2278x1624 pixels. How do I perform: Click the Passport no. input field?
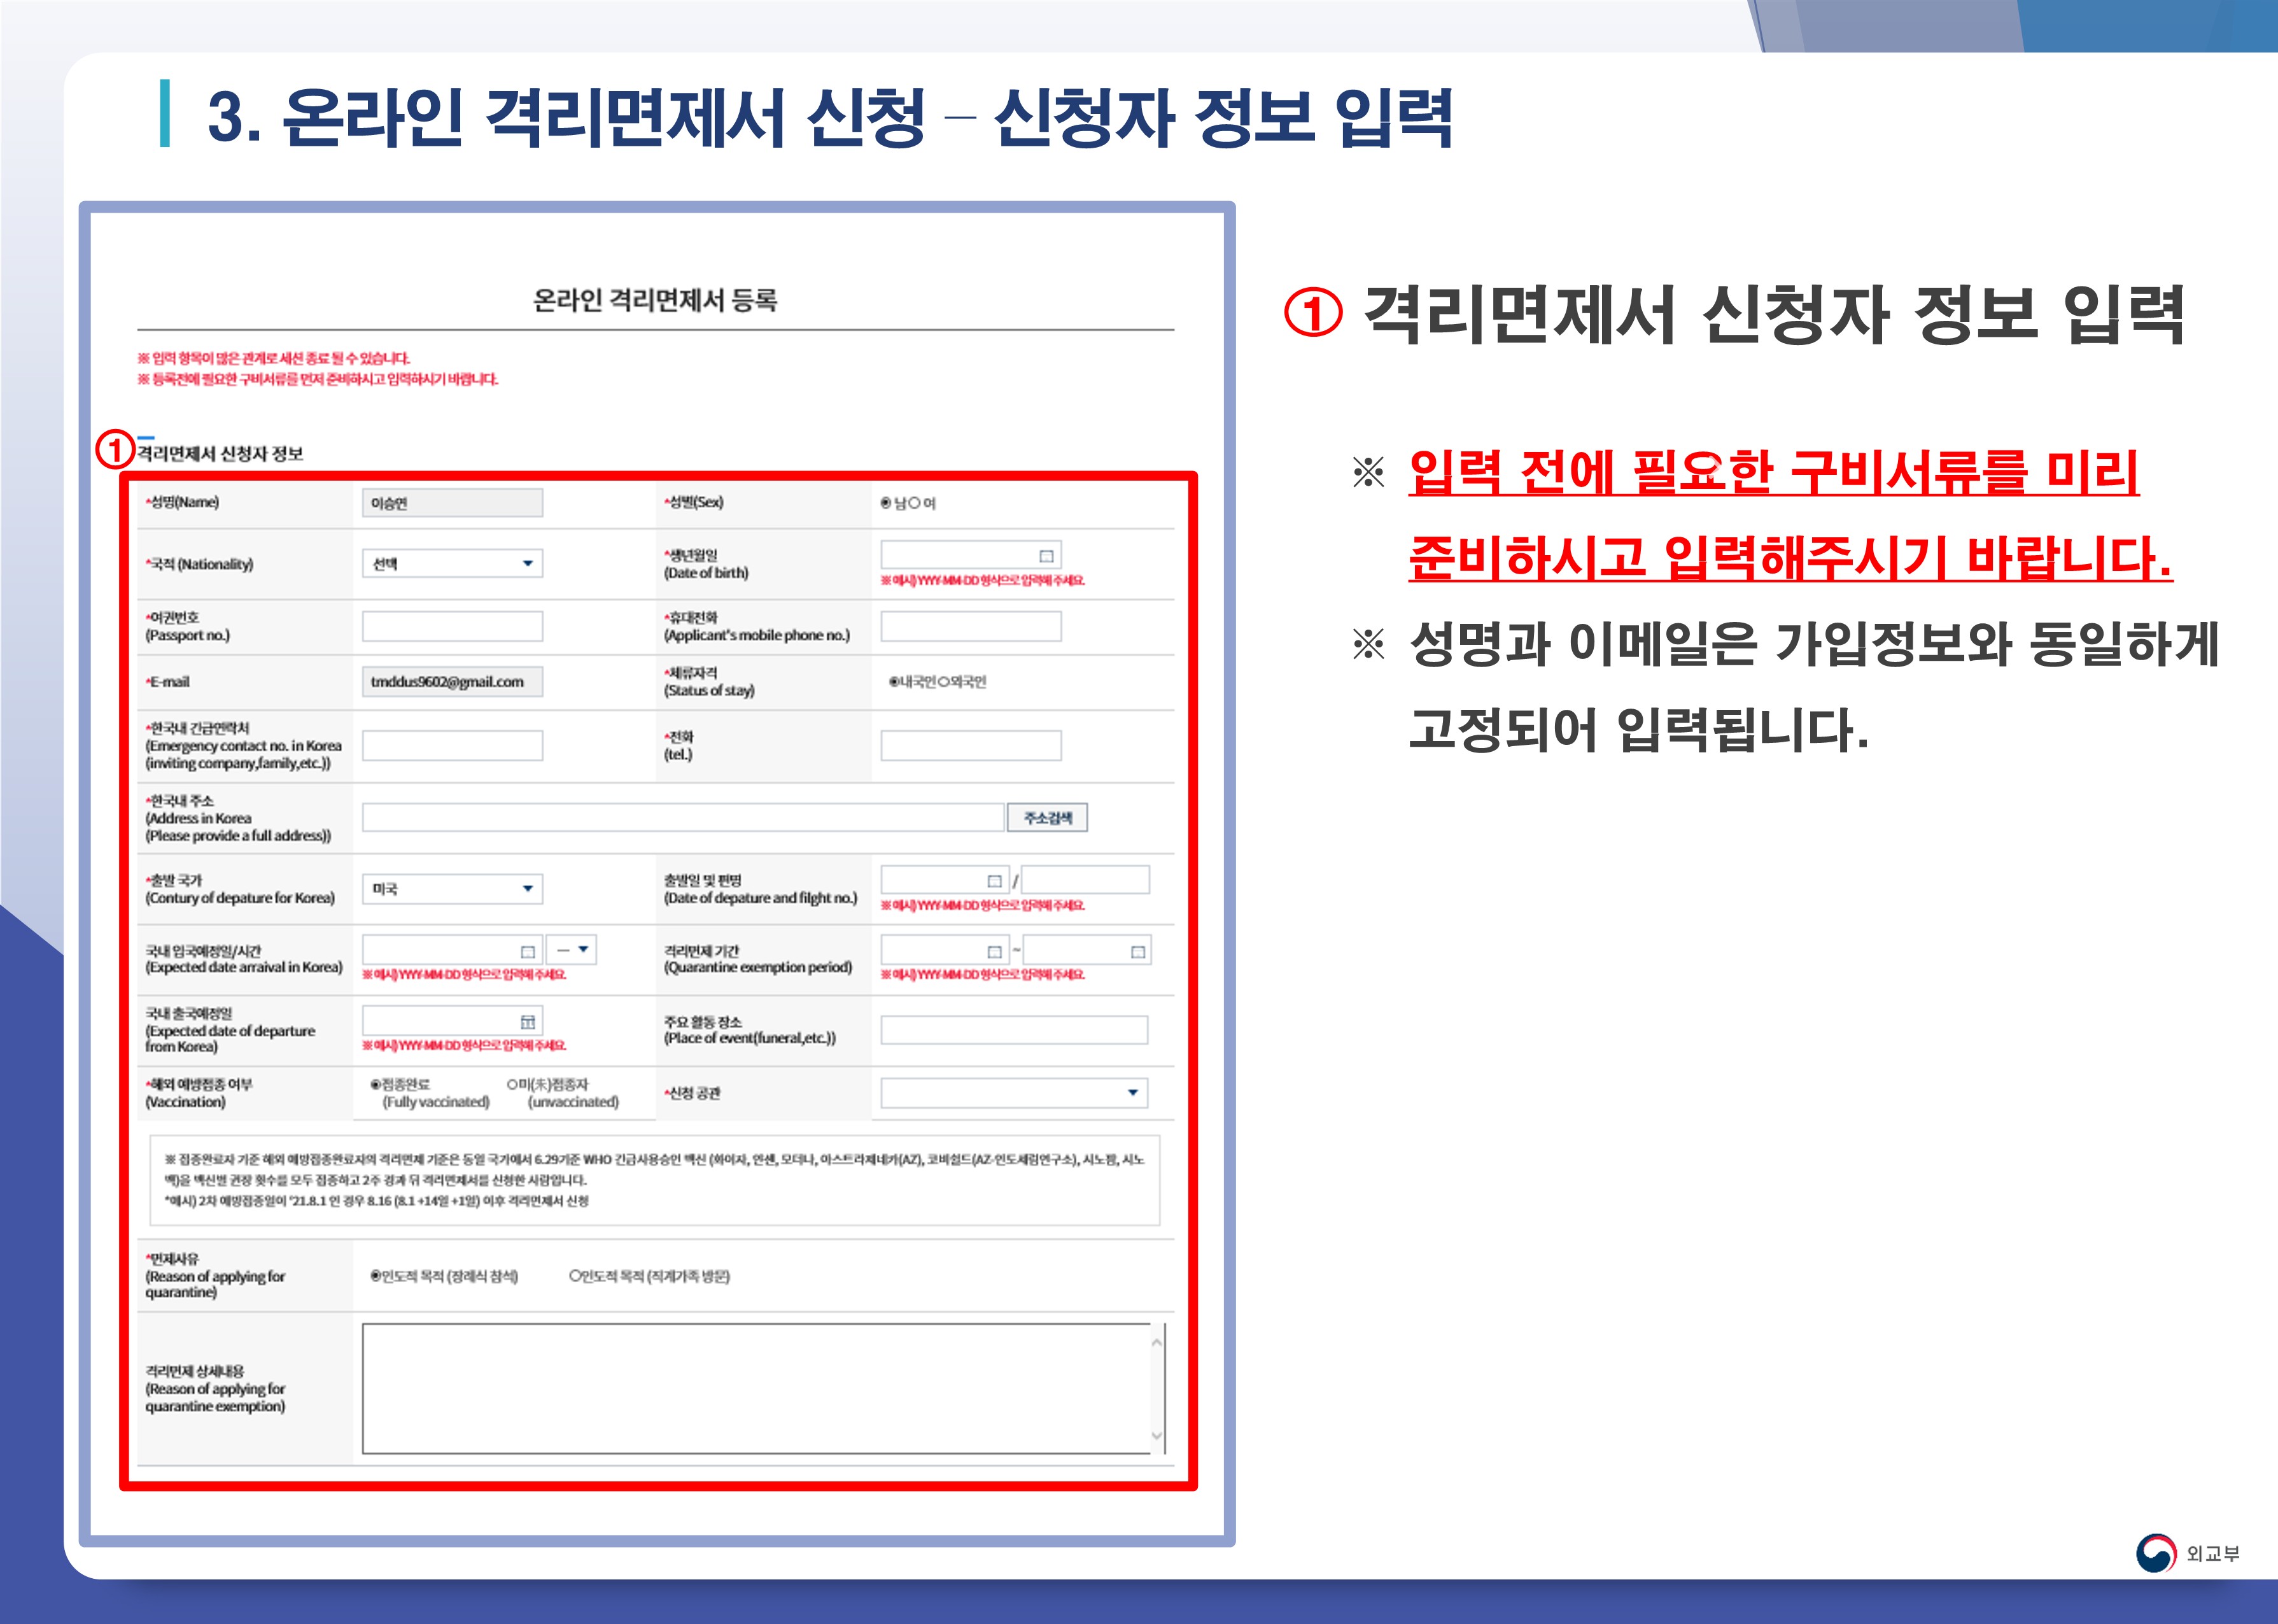452,627
